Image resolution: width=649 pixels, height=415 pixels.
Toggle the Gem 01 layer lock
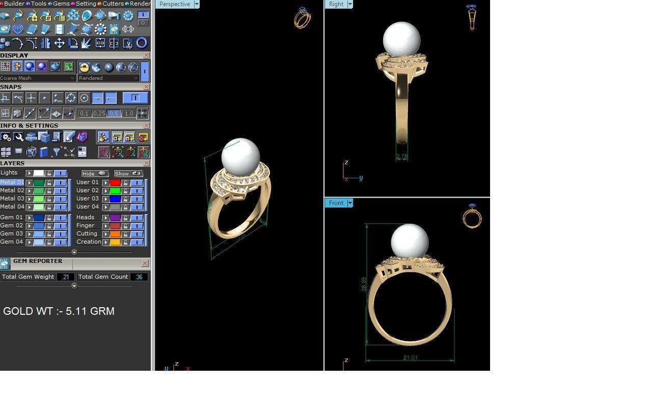pos(49,218)
